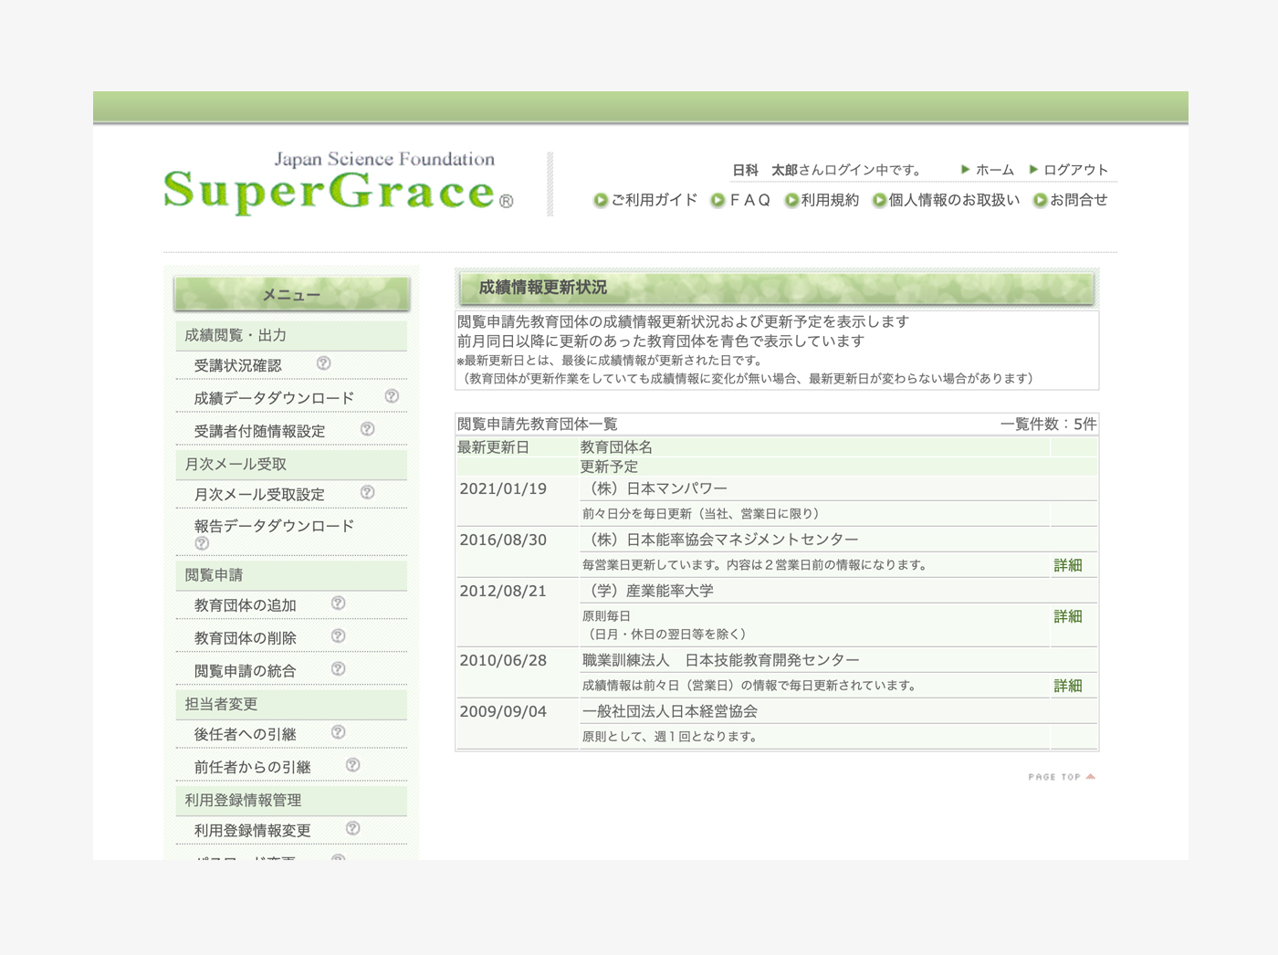The height and width of the screenshot is (955, 1278).
Task: Click the メニュー header banner
Action: pos(292,294)
